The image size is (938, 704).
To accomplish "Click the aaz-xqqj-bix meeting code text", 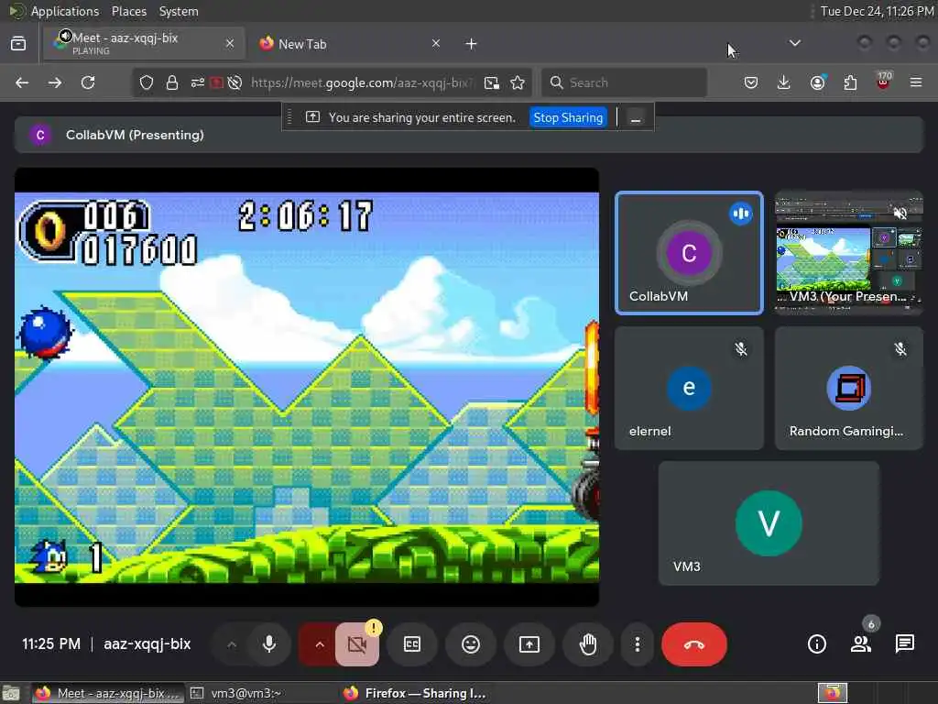I will click(x=147, y=644).
